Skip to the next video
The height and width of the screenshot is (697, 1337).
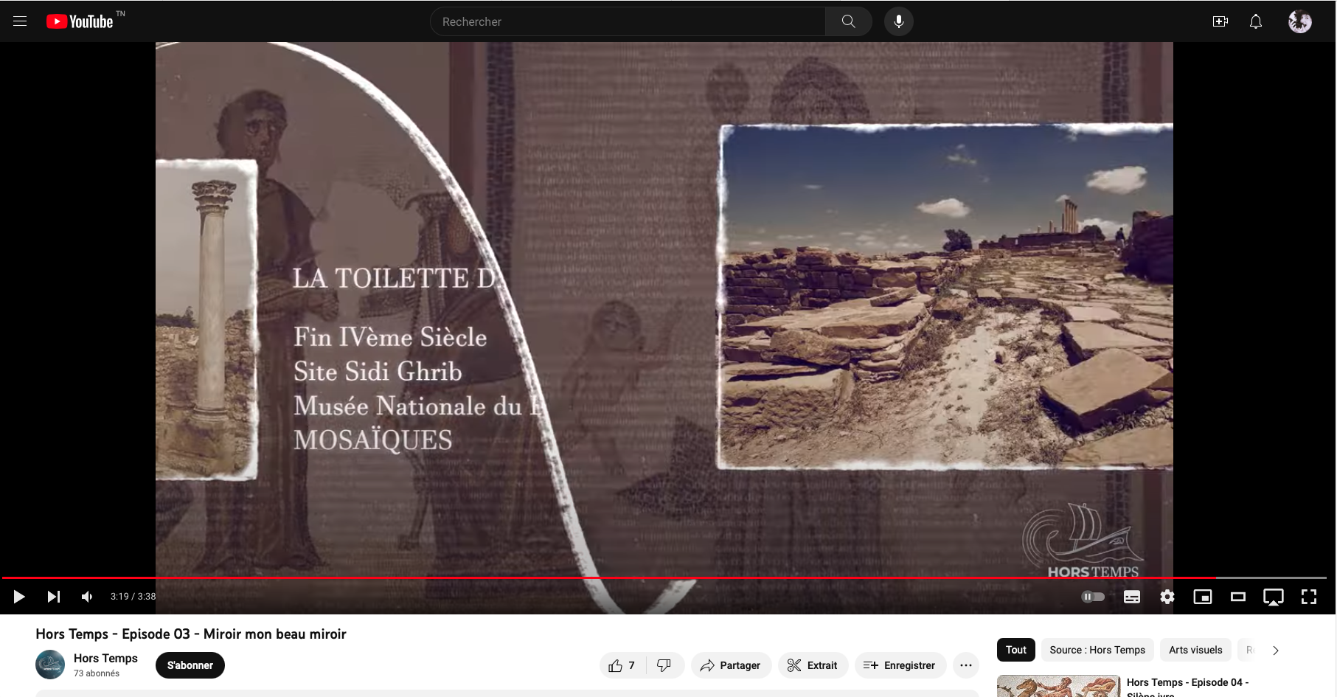tap(54, 597)
